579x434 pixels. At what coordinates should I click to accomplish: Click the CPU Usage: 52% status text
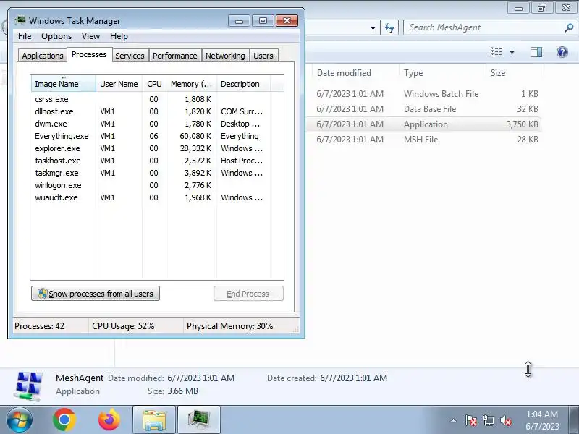[x=123, y=326]
